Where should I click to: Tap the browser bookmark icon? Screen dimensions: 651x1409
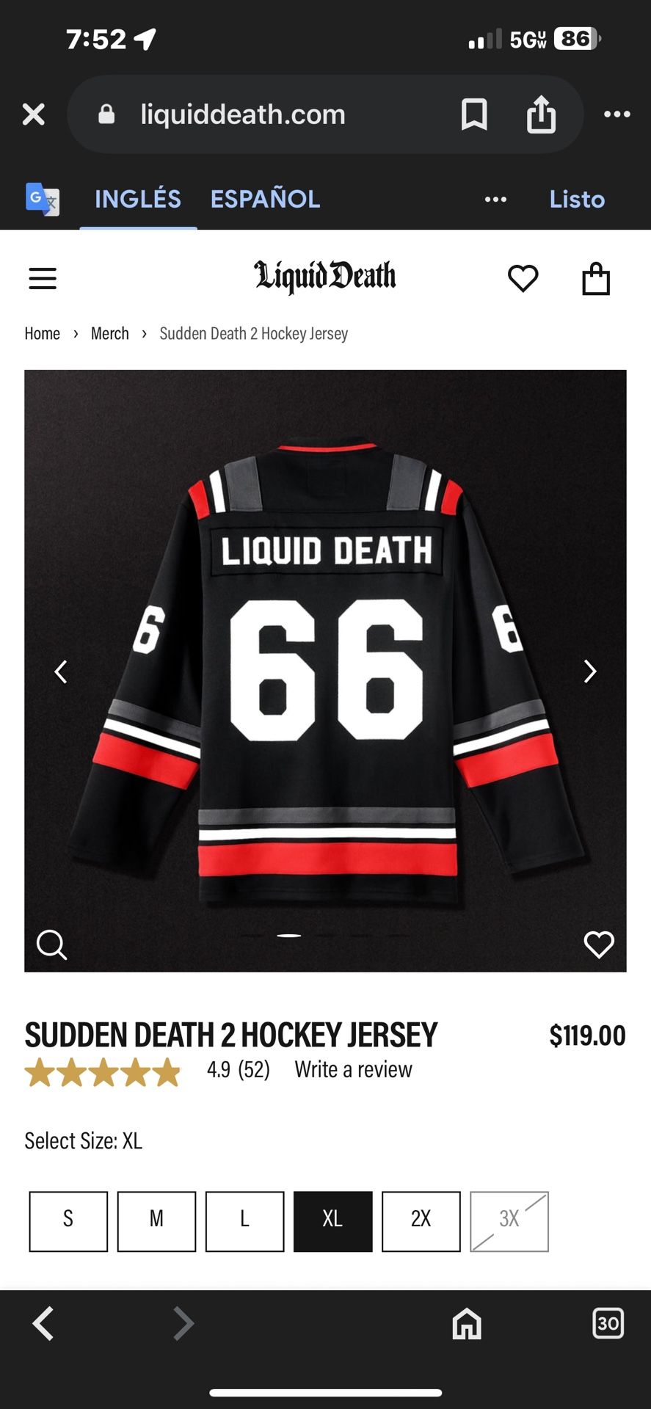point(474,114)
